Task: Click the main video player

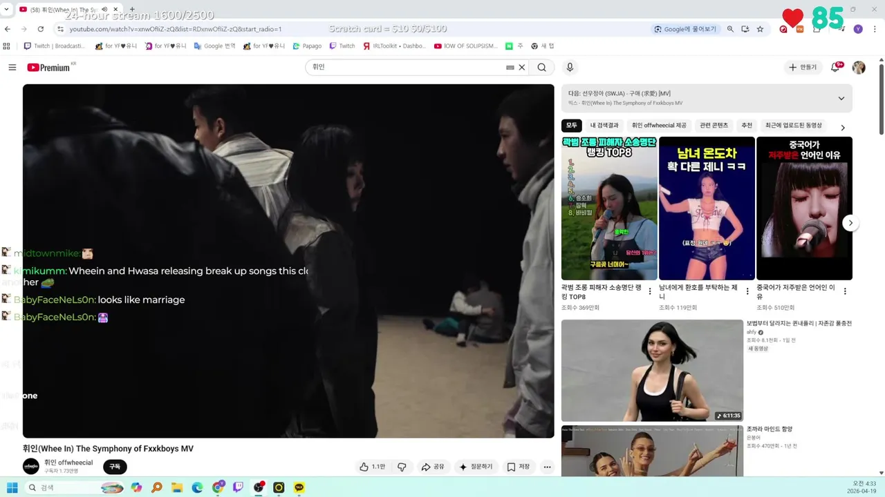Action: pos(288,261)
